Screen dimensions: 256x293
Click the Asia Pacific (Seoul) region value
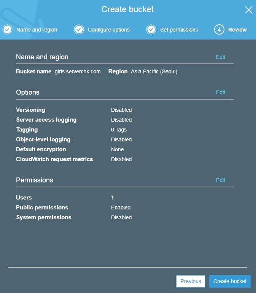(154, 71)
